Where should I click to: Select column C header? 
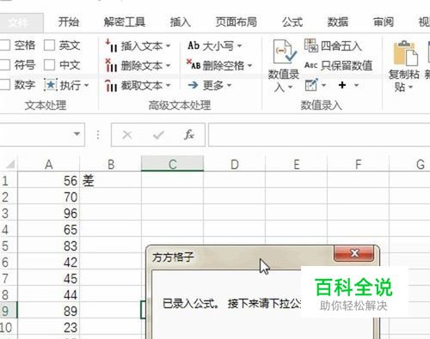(173, 164)
